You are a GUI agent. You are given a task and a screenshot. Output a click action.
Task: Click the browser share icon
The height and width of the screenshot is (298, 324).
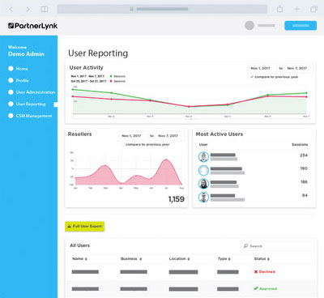(280, 9)
